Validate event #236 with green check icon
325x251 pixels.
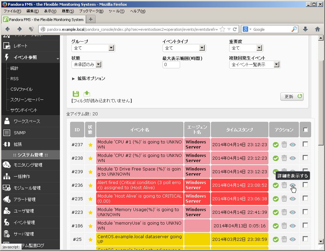[276, 185]
